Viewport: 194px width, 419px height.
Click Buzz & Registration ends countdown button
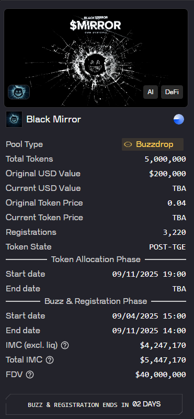coord(94,404)
